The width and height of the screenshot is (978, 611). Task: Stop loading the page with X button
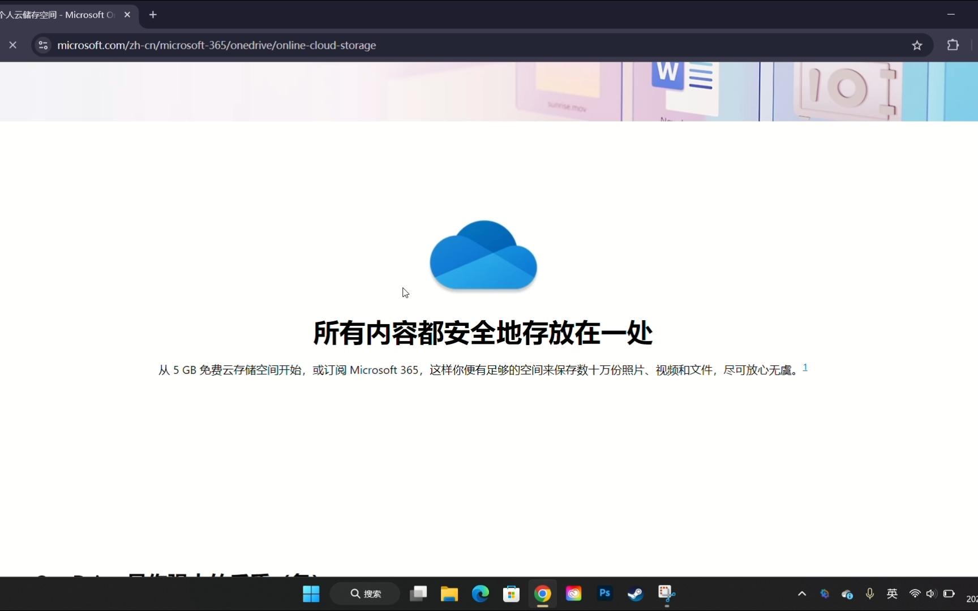(13, 45)
